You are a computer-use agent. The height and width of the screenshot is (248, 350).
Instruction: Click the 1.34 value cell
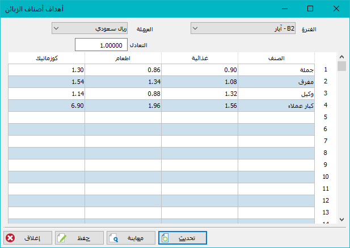(123, 82)
